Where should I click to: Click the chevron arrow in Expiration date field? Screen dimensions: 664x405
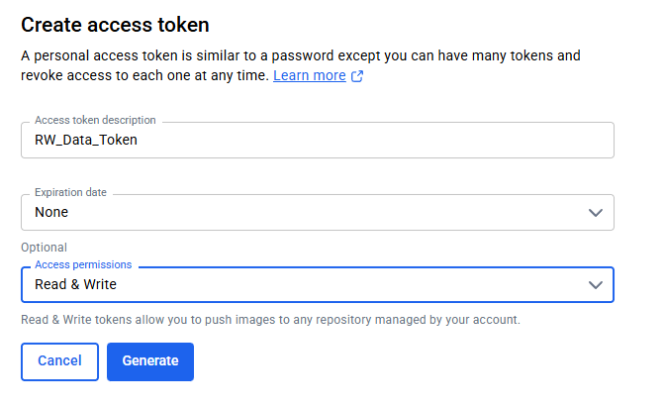[x=595, y=212]
